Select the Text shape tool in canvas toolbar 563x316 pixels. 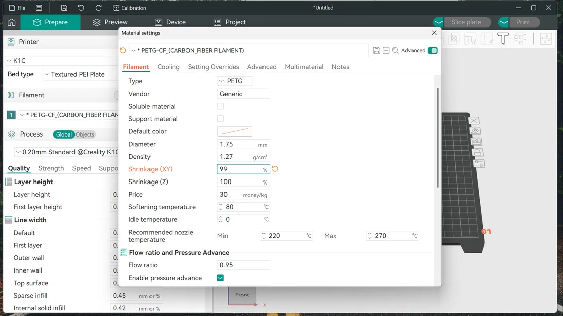(x=503, y=39)
